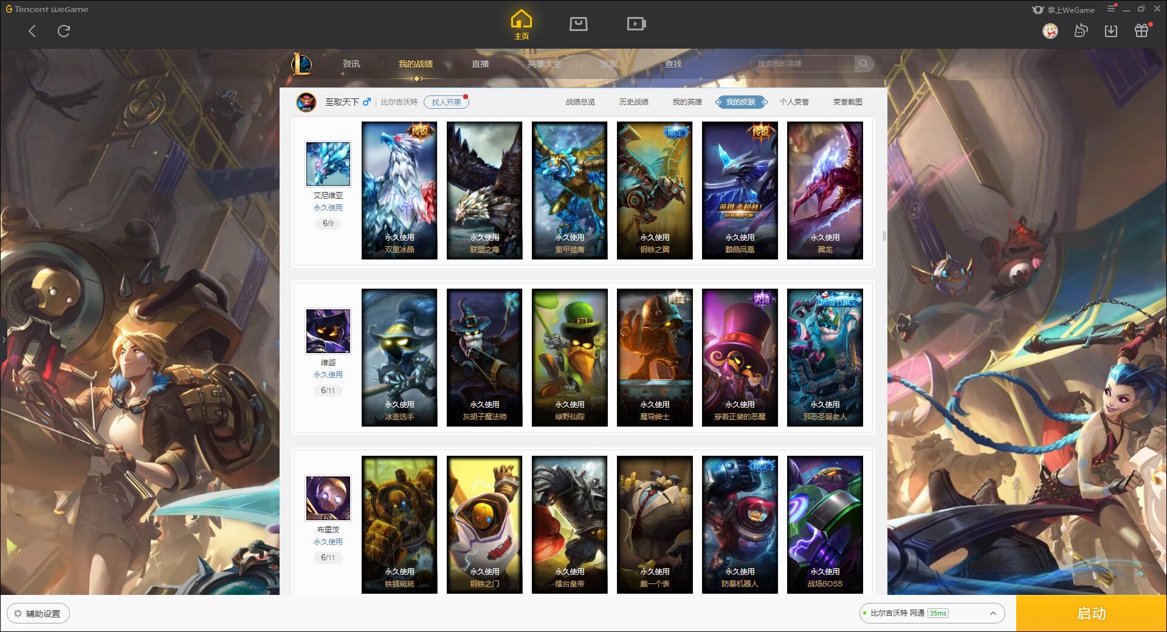Open the store icon in top bar
Viewport: 1167px width, 632px height.
[578, 24]
